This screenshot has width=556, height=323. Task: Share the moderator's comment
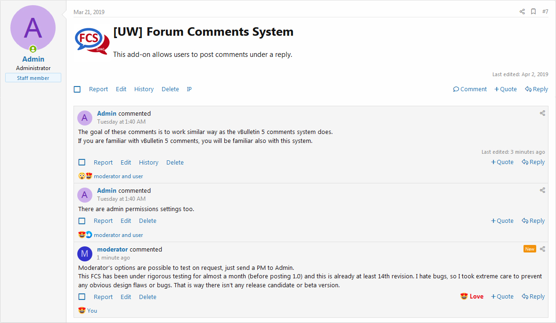coord(542,249)
